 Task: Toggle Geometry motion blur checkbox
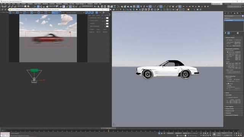(234, 80)
